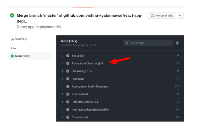Click the Summary home icon
Image resolution: width=202 pixels, height=128 pixels.
point(12,39)
